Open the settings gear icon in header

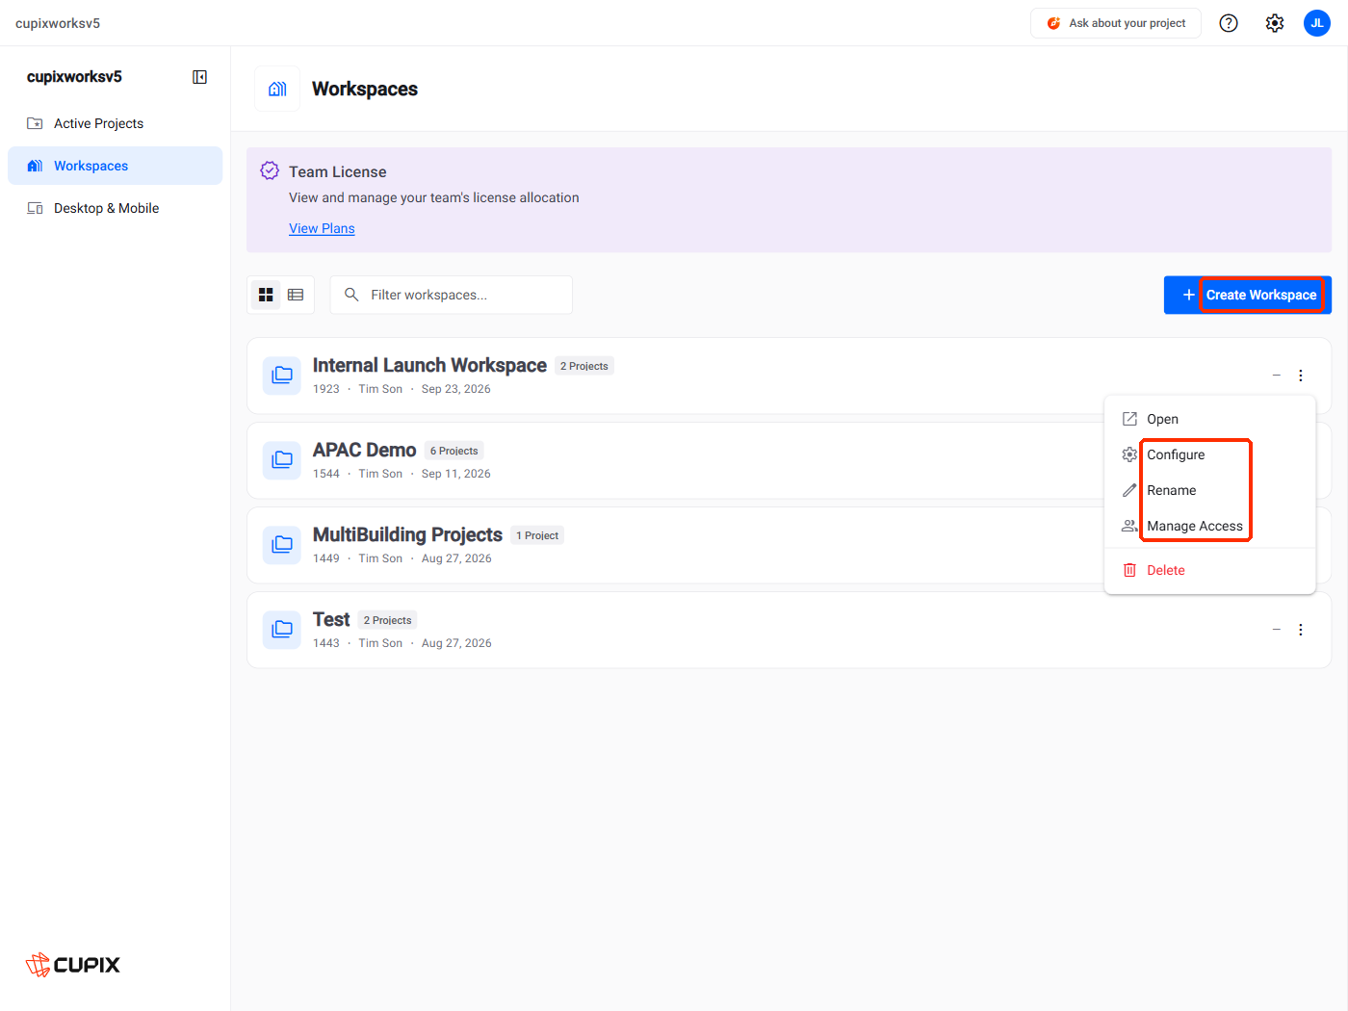click(1275, 23)
